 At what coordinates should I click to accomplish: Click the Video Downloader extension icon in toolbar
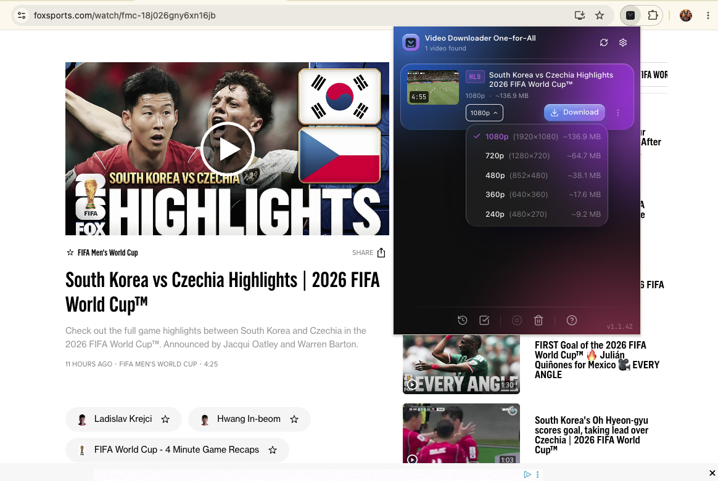(630, 15)
